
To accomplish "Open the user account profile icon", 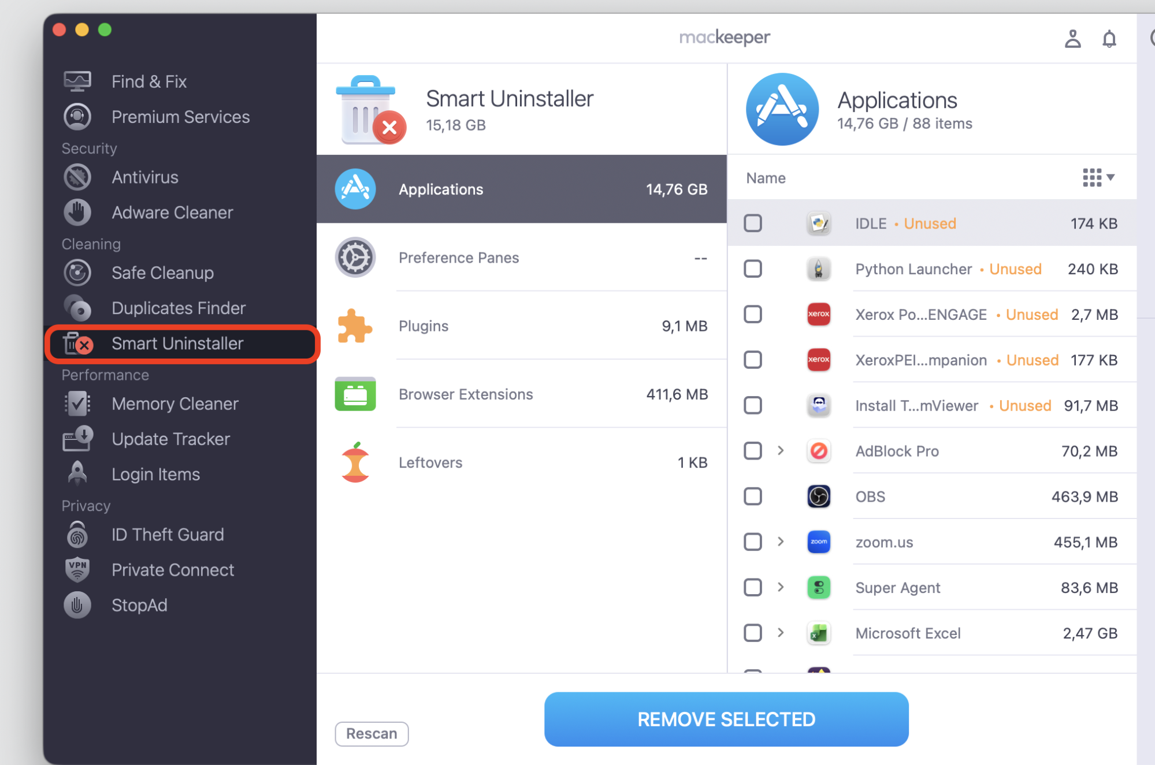I will (1072, 39).
